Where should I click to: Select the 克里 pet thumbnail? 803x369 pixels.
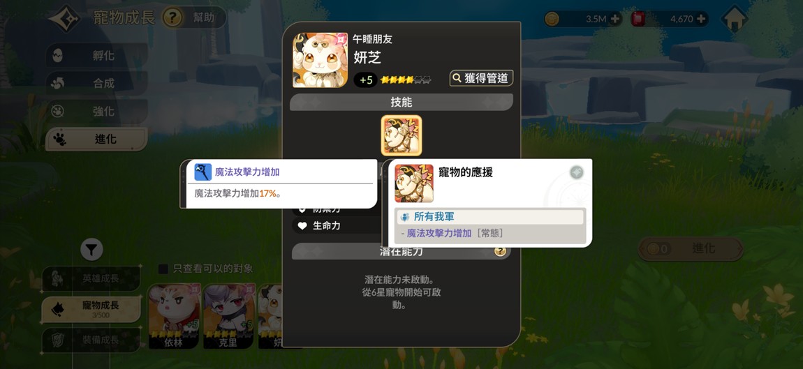click(228, 316)
